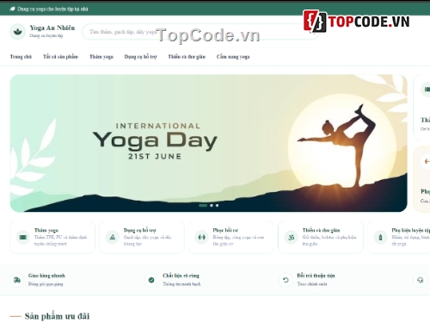Click the headset support icon at right edge

(421, 280)
